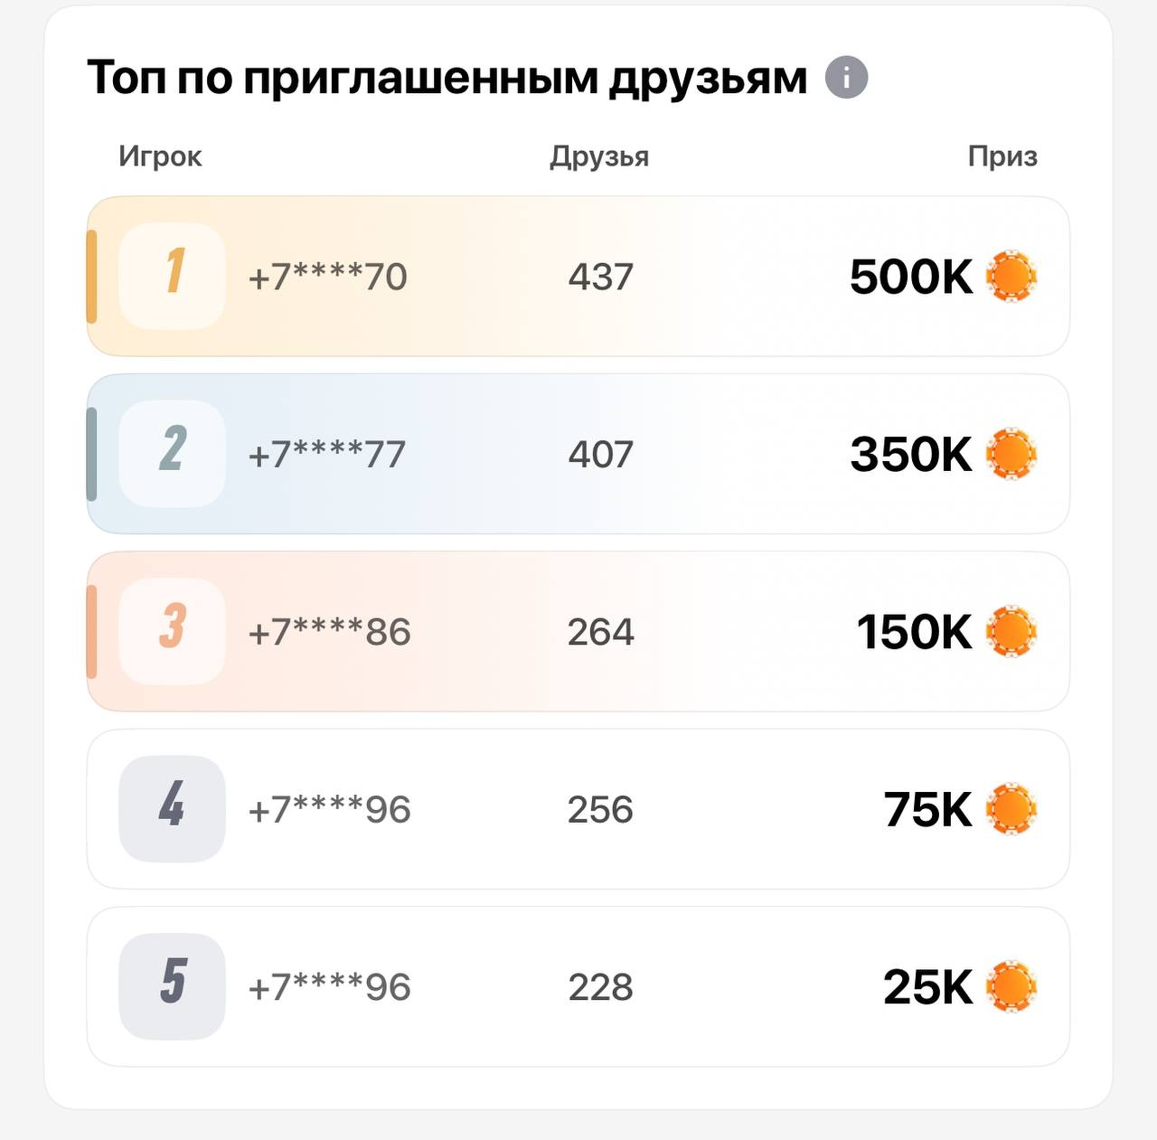Click the gold rank 1 badge
Image resolution: width=1157 pixels, height=1140 pixels.
172,276
